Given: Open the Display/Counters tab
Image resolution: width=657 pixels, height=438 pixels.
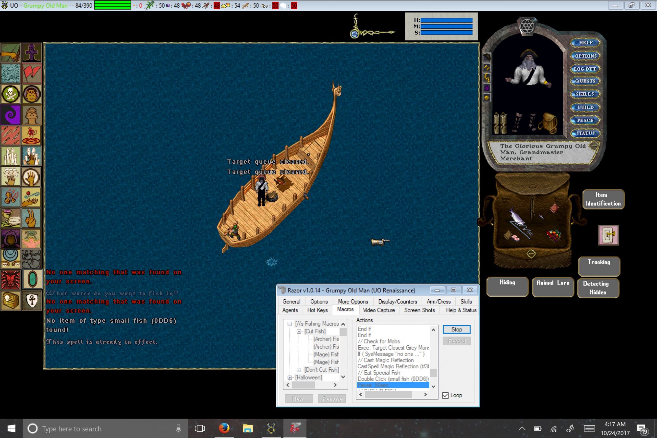Looking at the screenshot, I should pos(397,301).
